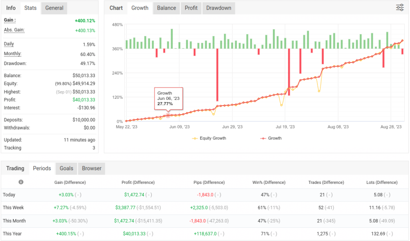Screen dimensions: 410x241
Task: Open the Periods tab
Action: [x=42, y=168]
